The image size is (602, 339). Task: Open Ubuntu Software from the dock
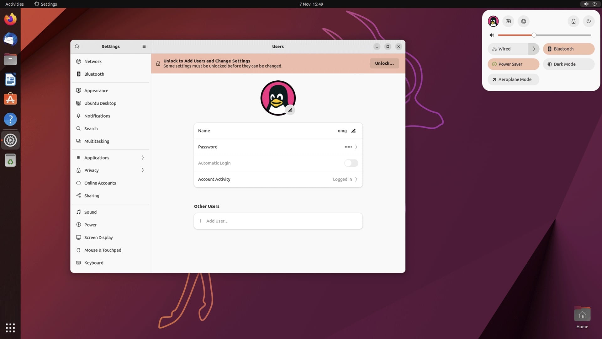(10, 100)
